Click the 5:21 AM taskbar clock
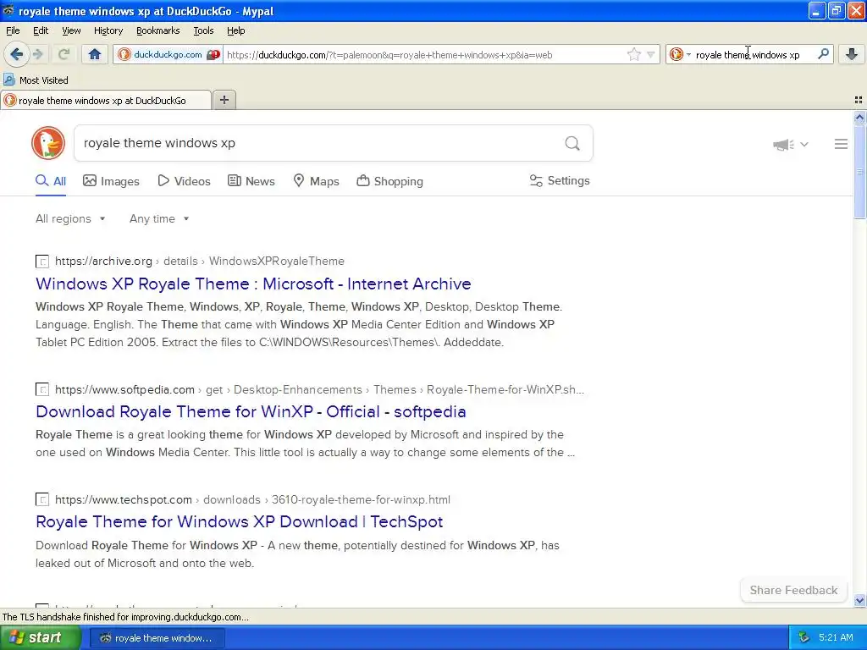This screenshot has width=867, height=650. tap(836, 637)
